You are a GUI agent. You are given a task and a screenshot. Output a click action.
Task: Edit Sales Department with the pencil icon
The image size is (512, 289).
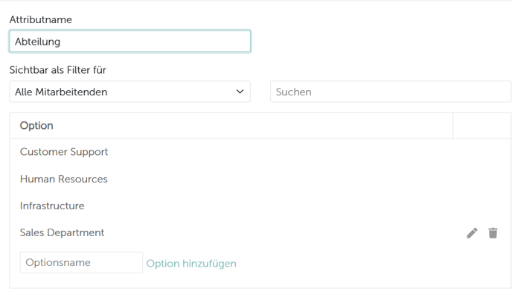[x=472, y=233]
